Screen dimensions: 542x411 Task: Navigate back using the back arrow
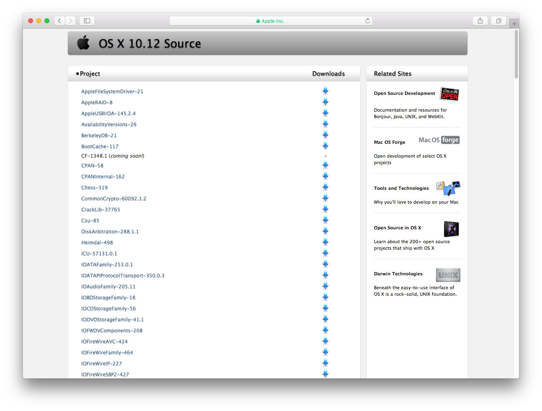60,20
